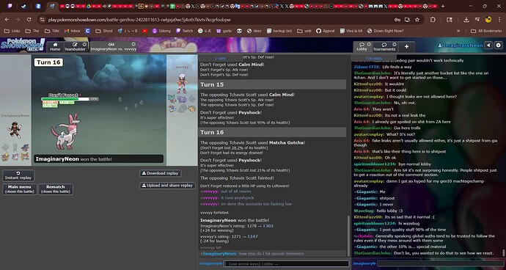Open the All Bookmarks folder

486,31
